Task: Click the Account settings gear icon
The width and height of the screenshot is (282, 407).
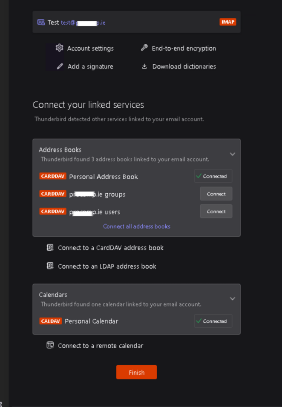Action: [60, 48]
